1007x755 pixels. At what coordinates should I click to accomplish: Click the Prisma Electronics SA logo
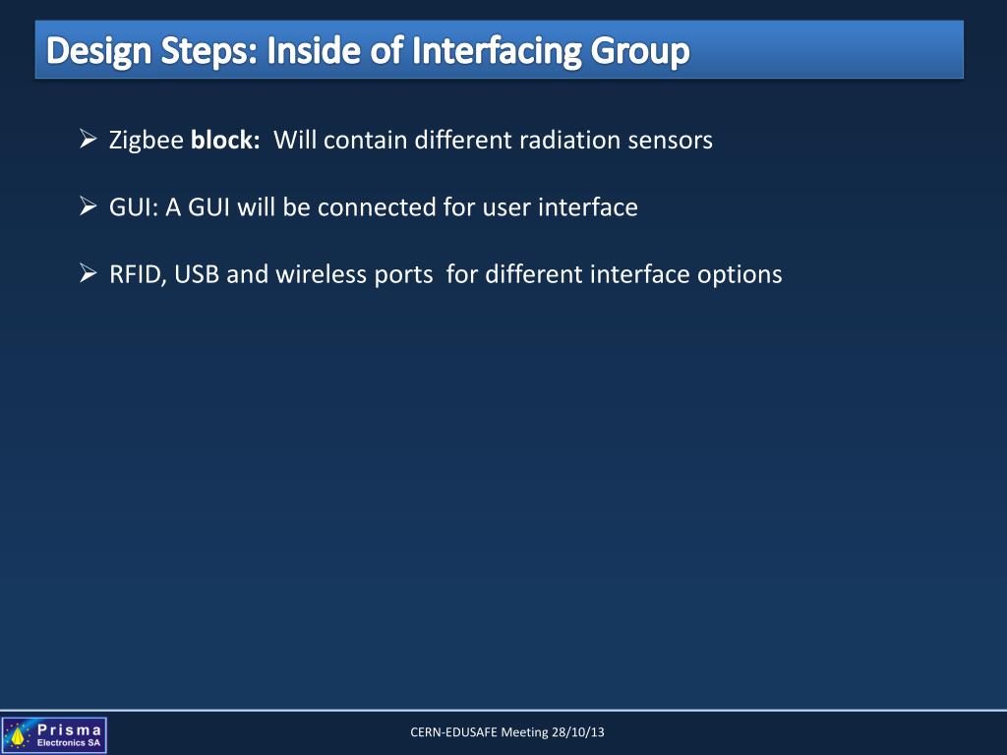(54, 734)
